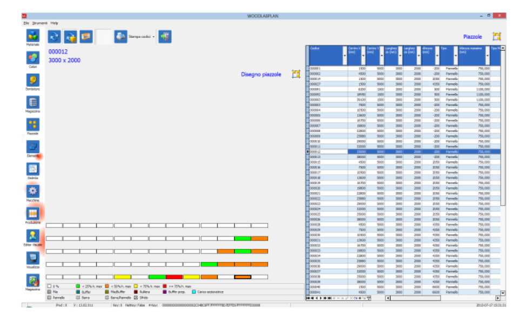The width and height of the screenshot is (528, 317).
Task: Select table row with code 000001
Action: click(403, 69)
